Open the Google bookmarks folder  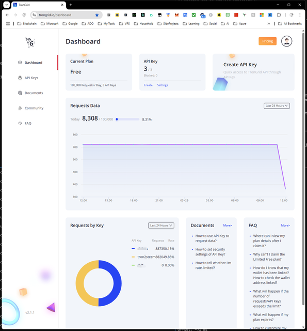tap(70, 24)
